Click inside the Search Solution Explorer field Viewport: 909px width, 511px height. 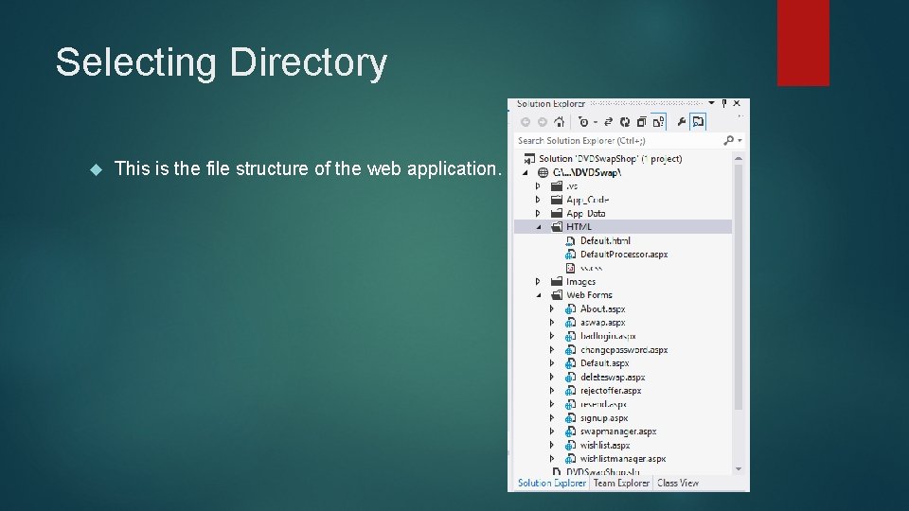click(x=616, y=141)
